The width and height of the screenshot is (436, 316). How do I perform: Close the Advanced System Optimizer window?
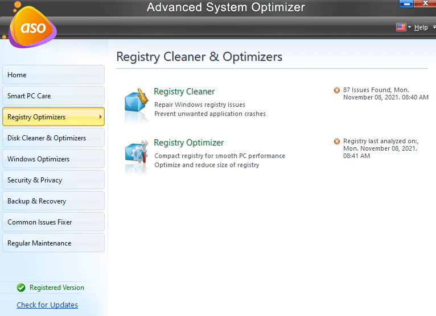pos(425,3)
